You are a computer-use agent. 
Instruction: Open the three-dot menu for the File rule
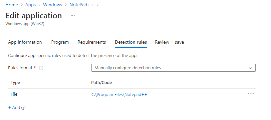pyautogui.click(x=251, y=94)
